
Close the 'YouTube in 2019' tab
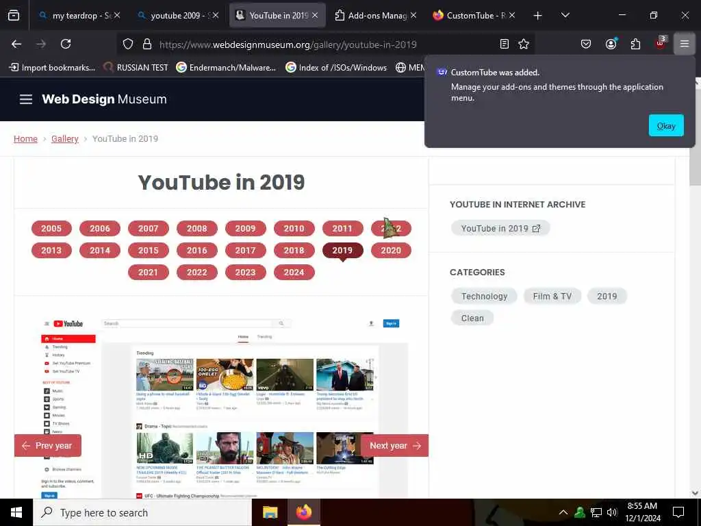(315, 15)
